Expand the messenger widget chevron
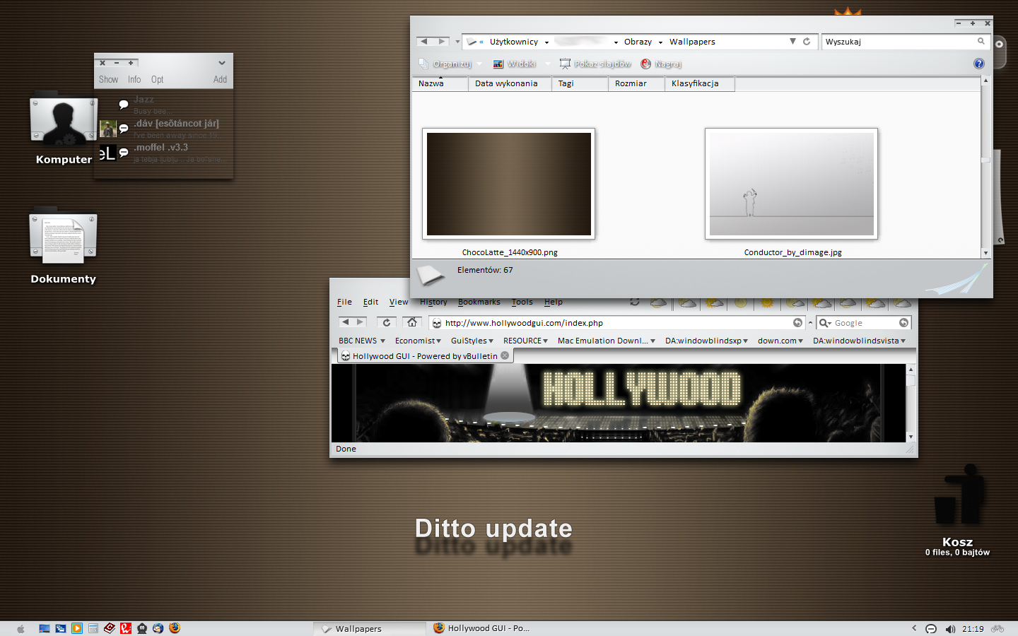This screenshot has width=1018, height=636. point(222,63)
